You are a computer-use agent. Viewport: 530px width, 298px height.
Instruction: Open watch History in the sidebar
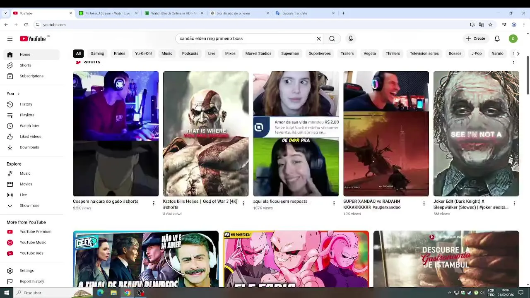pos(31,104)
